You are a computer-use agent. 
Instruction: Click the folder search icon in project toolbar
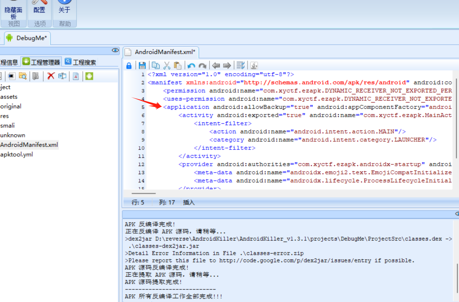(x=23, y=76)
